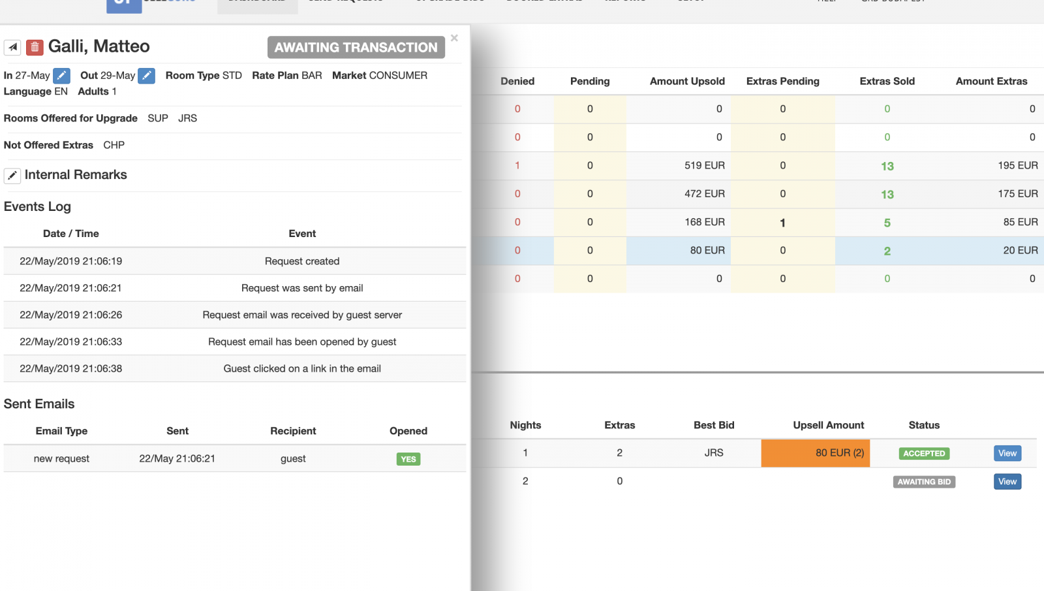Close the Galli, Matteo detail panel
Image resolution: width=1044 pixels, height=591 pixels.
coord(454,38)
